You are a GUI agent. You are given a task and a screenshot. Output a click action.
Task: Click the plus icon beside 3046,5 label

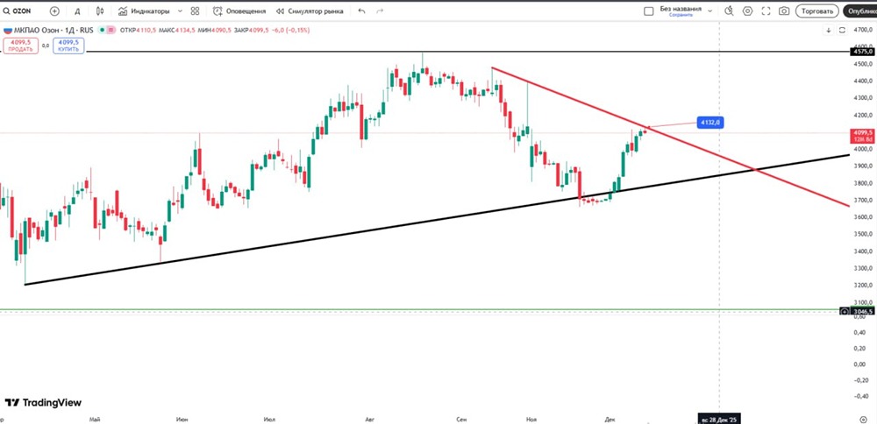tap(845, 311)
